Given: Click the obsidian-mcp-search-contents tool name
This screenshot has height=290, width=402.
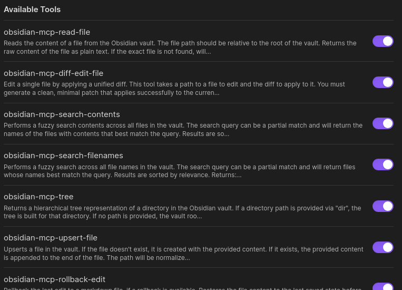Looking at the screenshot, I should point(62,114).
